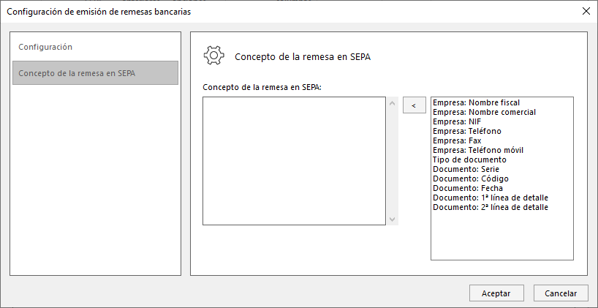Click the '<' insert field button
598x308 pixels.
pyautogui.click(x=415, y=105)
